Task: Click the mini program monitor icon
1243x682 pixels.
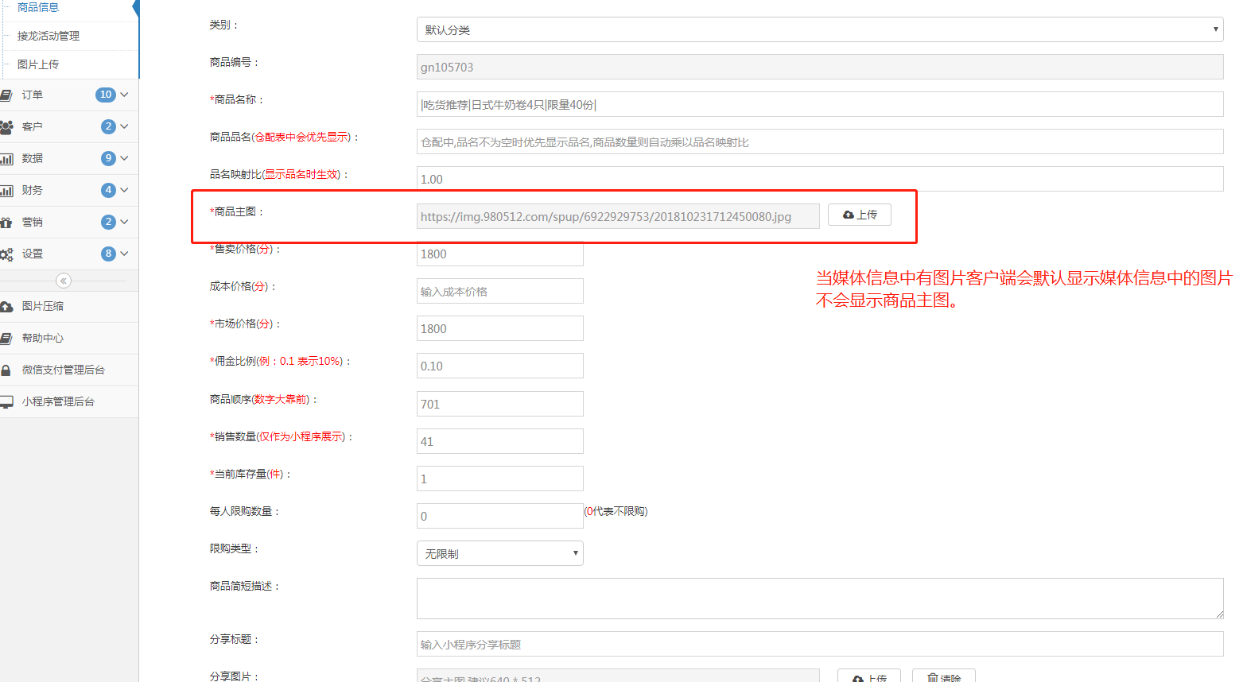Action: click(x=6, y=402)
